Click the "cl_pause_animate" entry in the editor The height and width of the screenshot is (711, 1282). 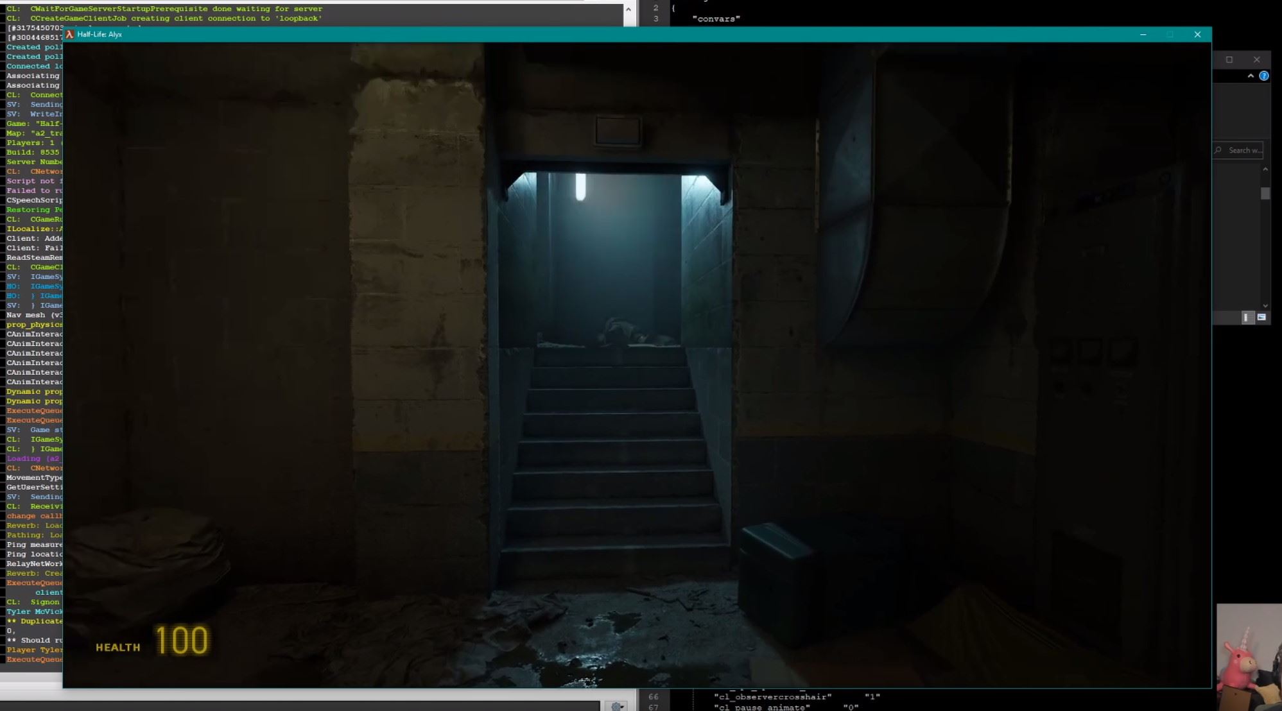pos(761,707)
